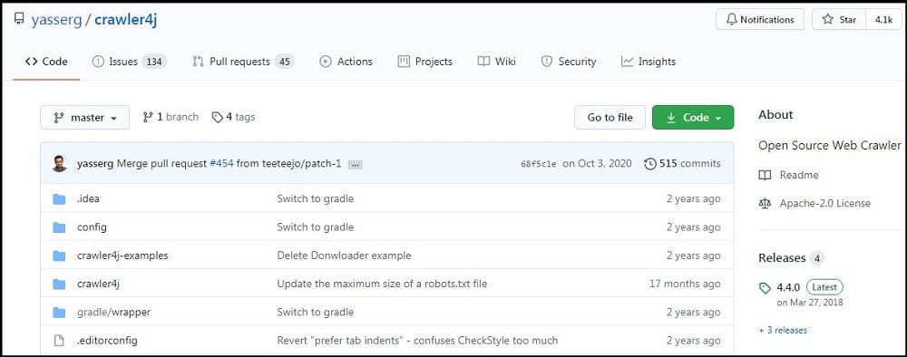This screenshot has height=357, width=907.
Task: Open the Insights tab
Action: pos(648,62)
